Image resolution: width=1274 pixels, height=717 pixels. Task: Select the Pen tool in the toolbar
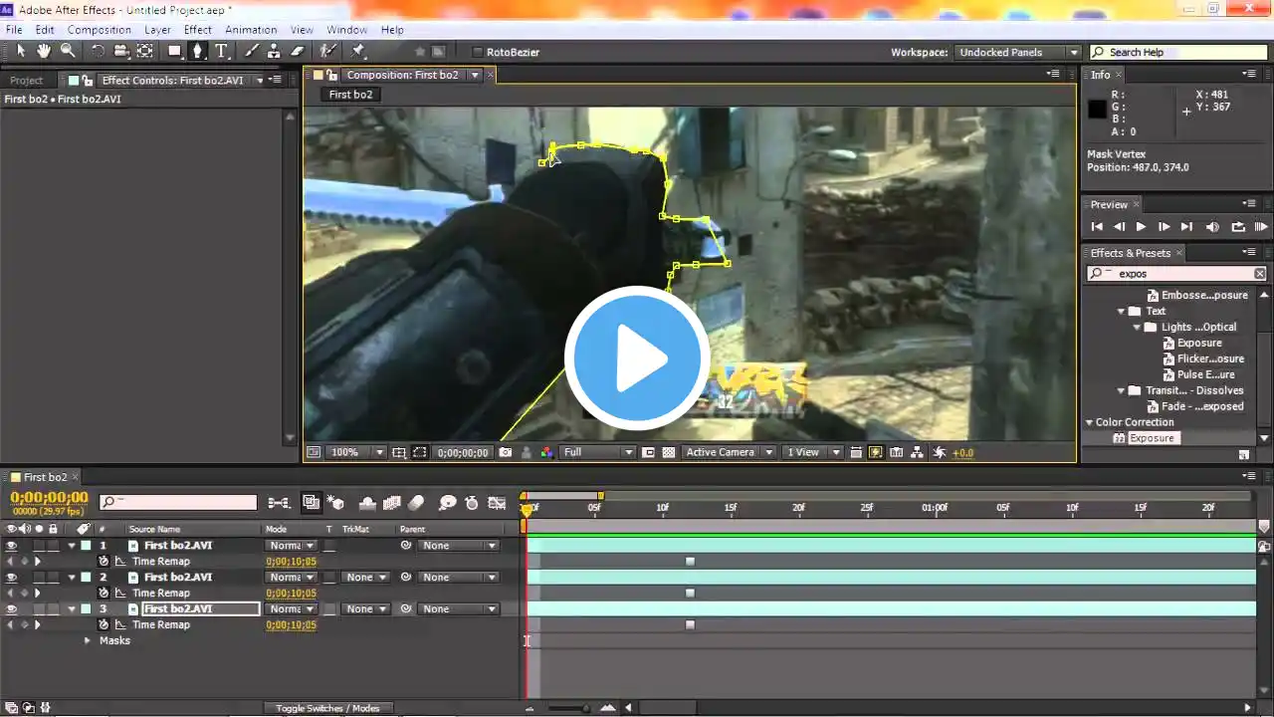coord(197,51)
